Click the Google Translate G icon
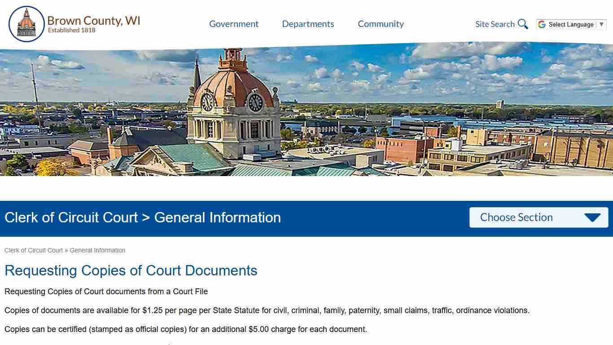This screenshot has width=613, height=345. point(542,24)
